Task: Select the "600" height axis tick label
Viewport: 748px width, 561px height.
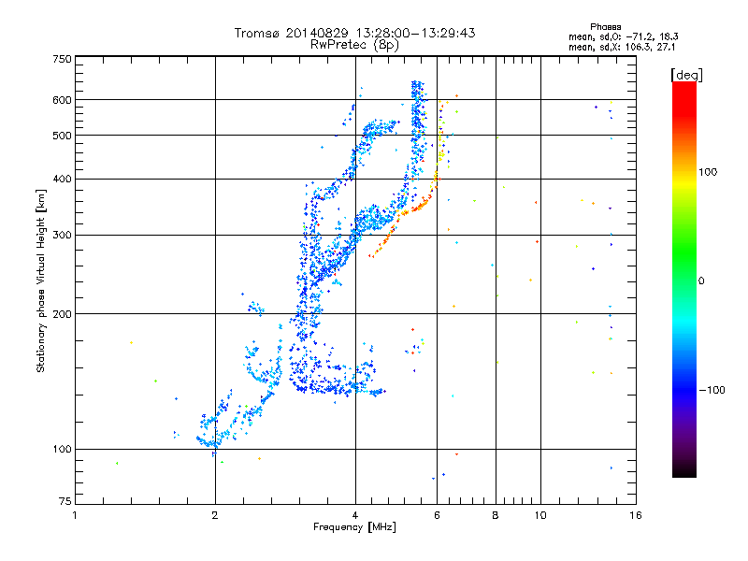Action: click(x=62, y=100)
